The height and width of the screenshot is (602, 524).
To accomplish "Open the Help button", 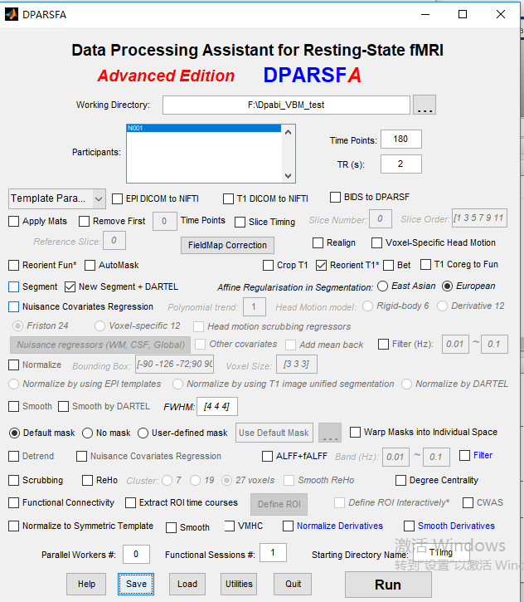I will 86,584.
